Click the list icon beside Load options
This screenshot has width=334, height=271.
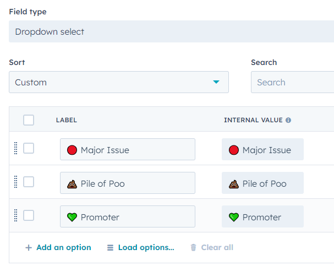point(111,248)
